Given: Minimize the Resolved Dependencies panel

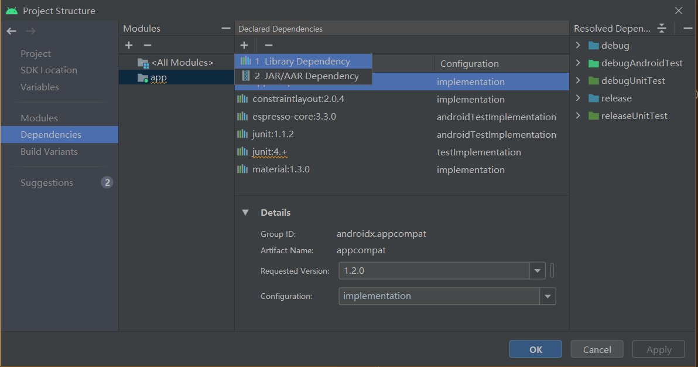Looking at the screenshot, I should 688,28.
